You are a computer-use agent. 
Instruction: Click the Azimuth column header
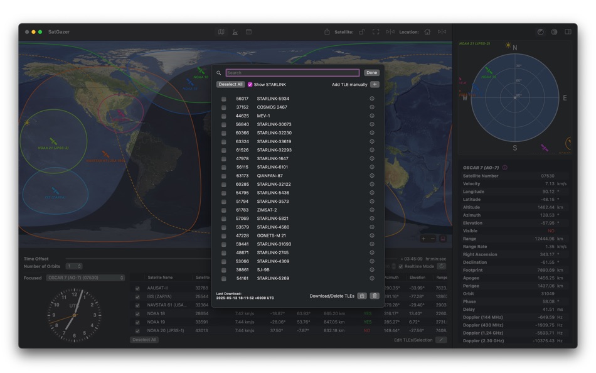point(391,278)
